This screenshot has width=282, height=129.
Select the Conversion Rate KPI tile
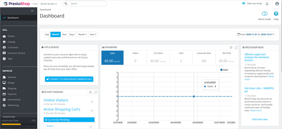click(x=204, y=57)
